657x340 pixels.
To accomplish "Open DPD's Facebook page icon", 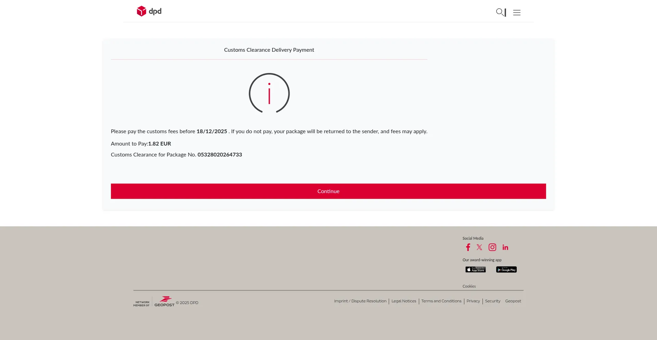I will point(468,247).
